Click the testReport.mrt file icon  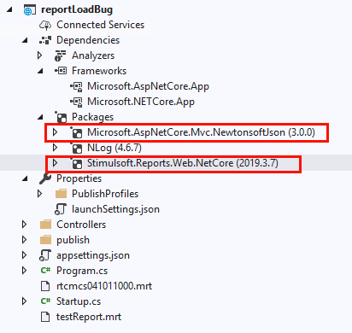[x=45, y=317]
